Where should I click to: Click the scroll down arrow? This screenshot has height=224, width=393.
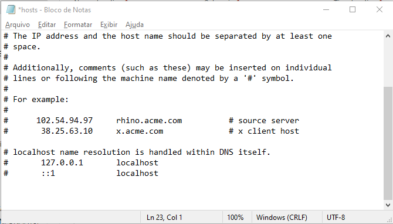[388, 205]
